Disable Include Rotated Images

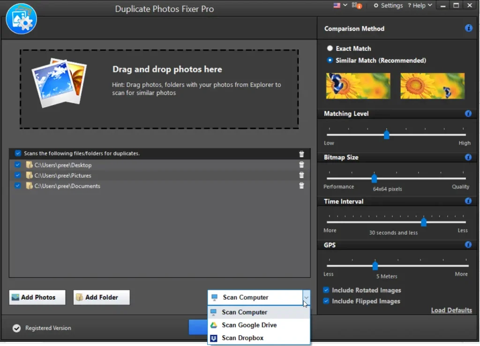tap(326, 290)
